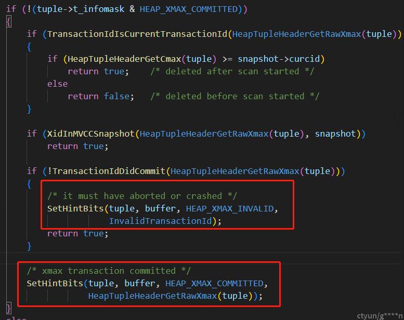
Task: Click SetHintBits on the HEAP_XMAX_COMMITTED line
Action: [x=55, y=284]
